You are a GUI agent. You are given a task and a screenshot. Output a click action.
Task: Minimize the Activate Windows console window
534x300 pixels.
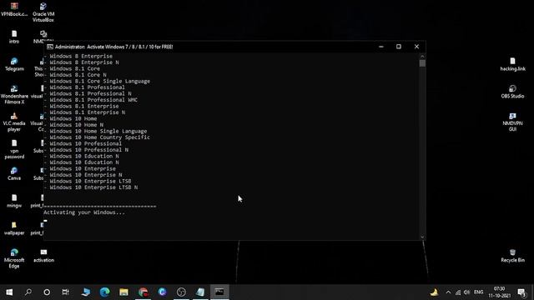tap(381, 47)
